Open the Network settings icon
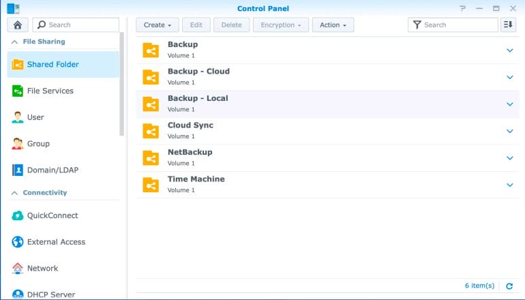Viewport: 525px width, 300px height. tap(18, 268)
